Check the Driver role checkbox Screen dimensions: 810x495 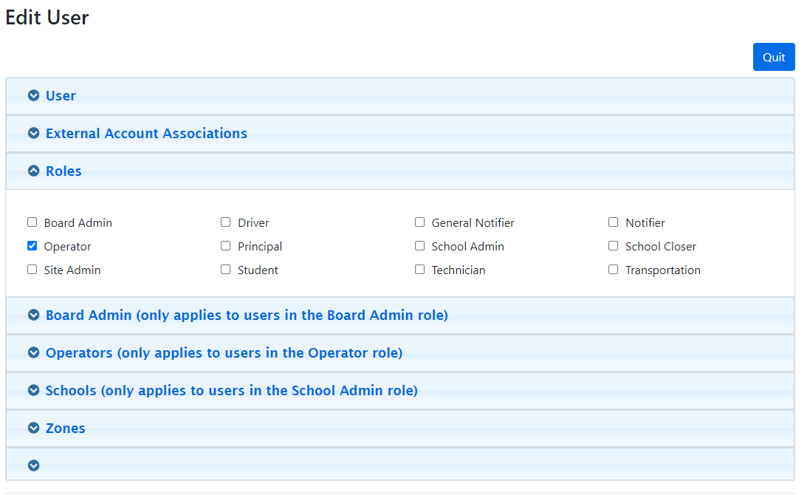click(225, 222)
